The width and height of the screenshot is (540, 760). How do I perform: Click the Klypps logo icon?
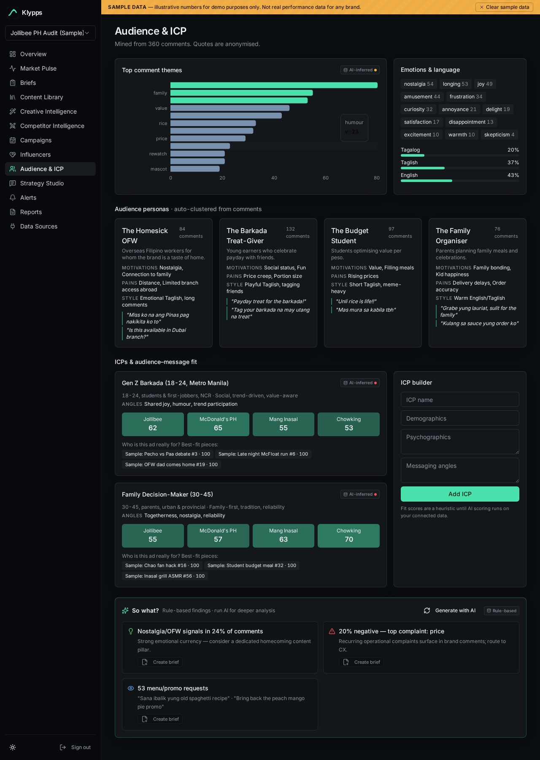(x=13, y=13)
